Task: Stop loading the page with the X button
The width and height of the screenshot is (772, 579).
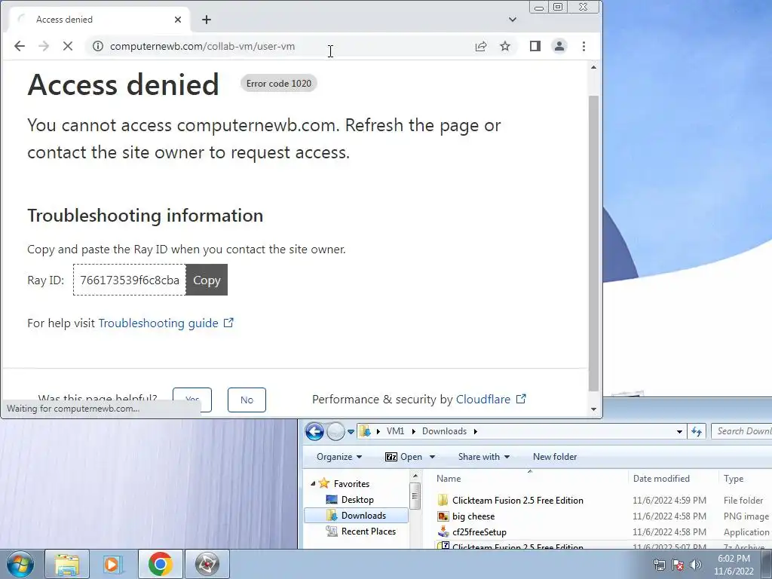Action: coord(68,46)
